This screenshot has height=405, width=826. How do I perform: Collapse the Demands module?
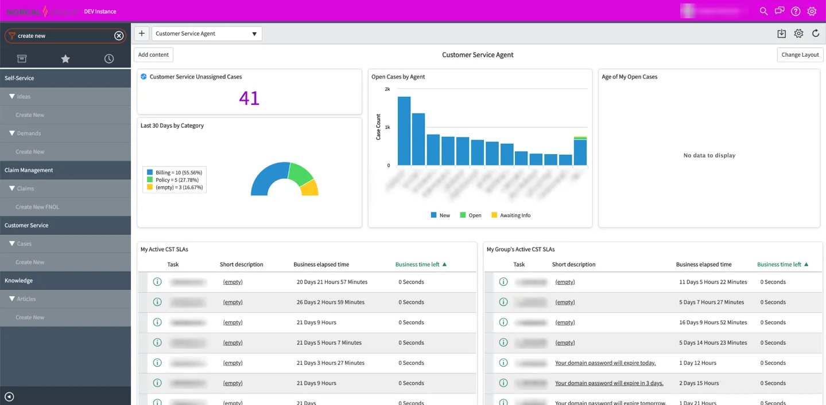[x=12, y=133]
